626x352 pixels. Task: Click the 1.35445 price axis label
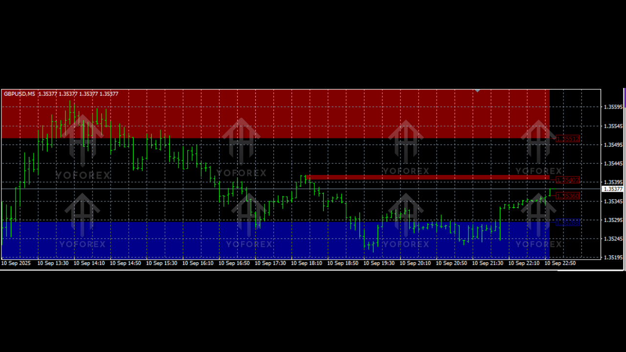coord(613,163)
